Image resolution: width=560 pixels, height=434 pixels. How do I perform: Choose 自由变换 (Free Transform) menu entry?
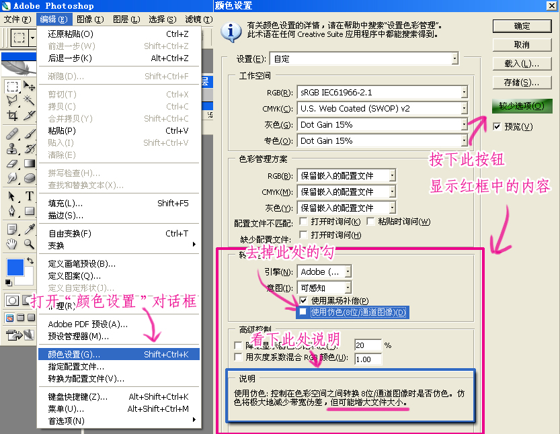point(118,233)
